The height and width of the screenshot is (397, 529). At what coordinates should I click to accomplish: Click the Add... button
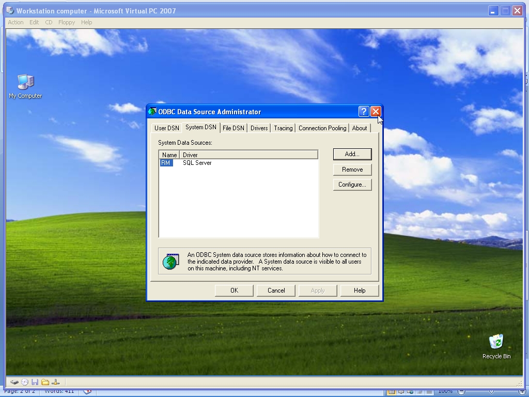[352, 154]
